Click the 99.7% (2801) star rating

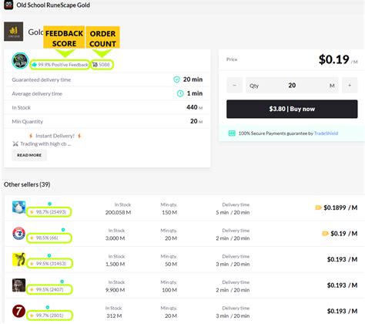click(47, 316)
